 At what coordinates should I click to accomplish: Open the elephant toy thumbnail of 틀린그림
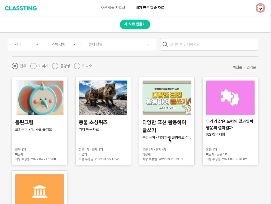pyautogui.click(x=40, y=97)
